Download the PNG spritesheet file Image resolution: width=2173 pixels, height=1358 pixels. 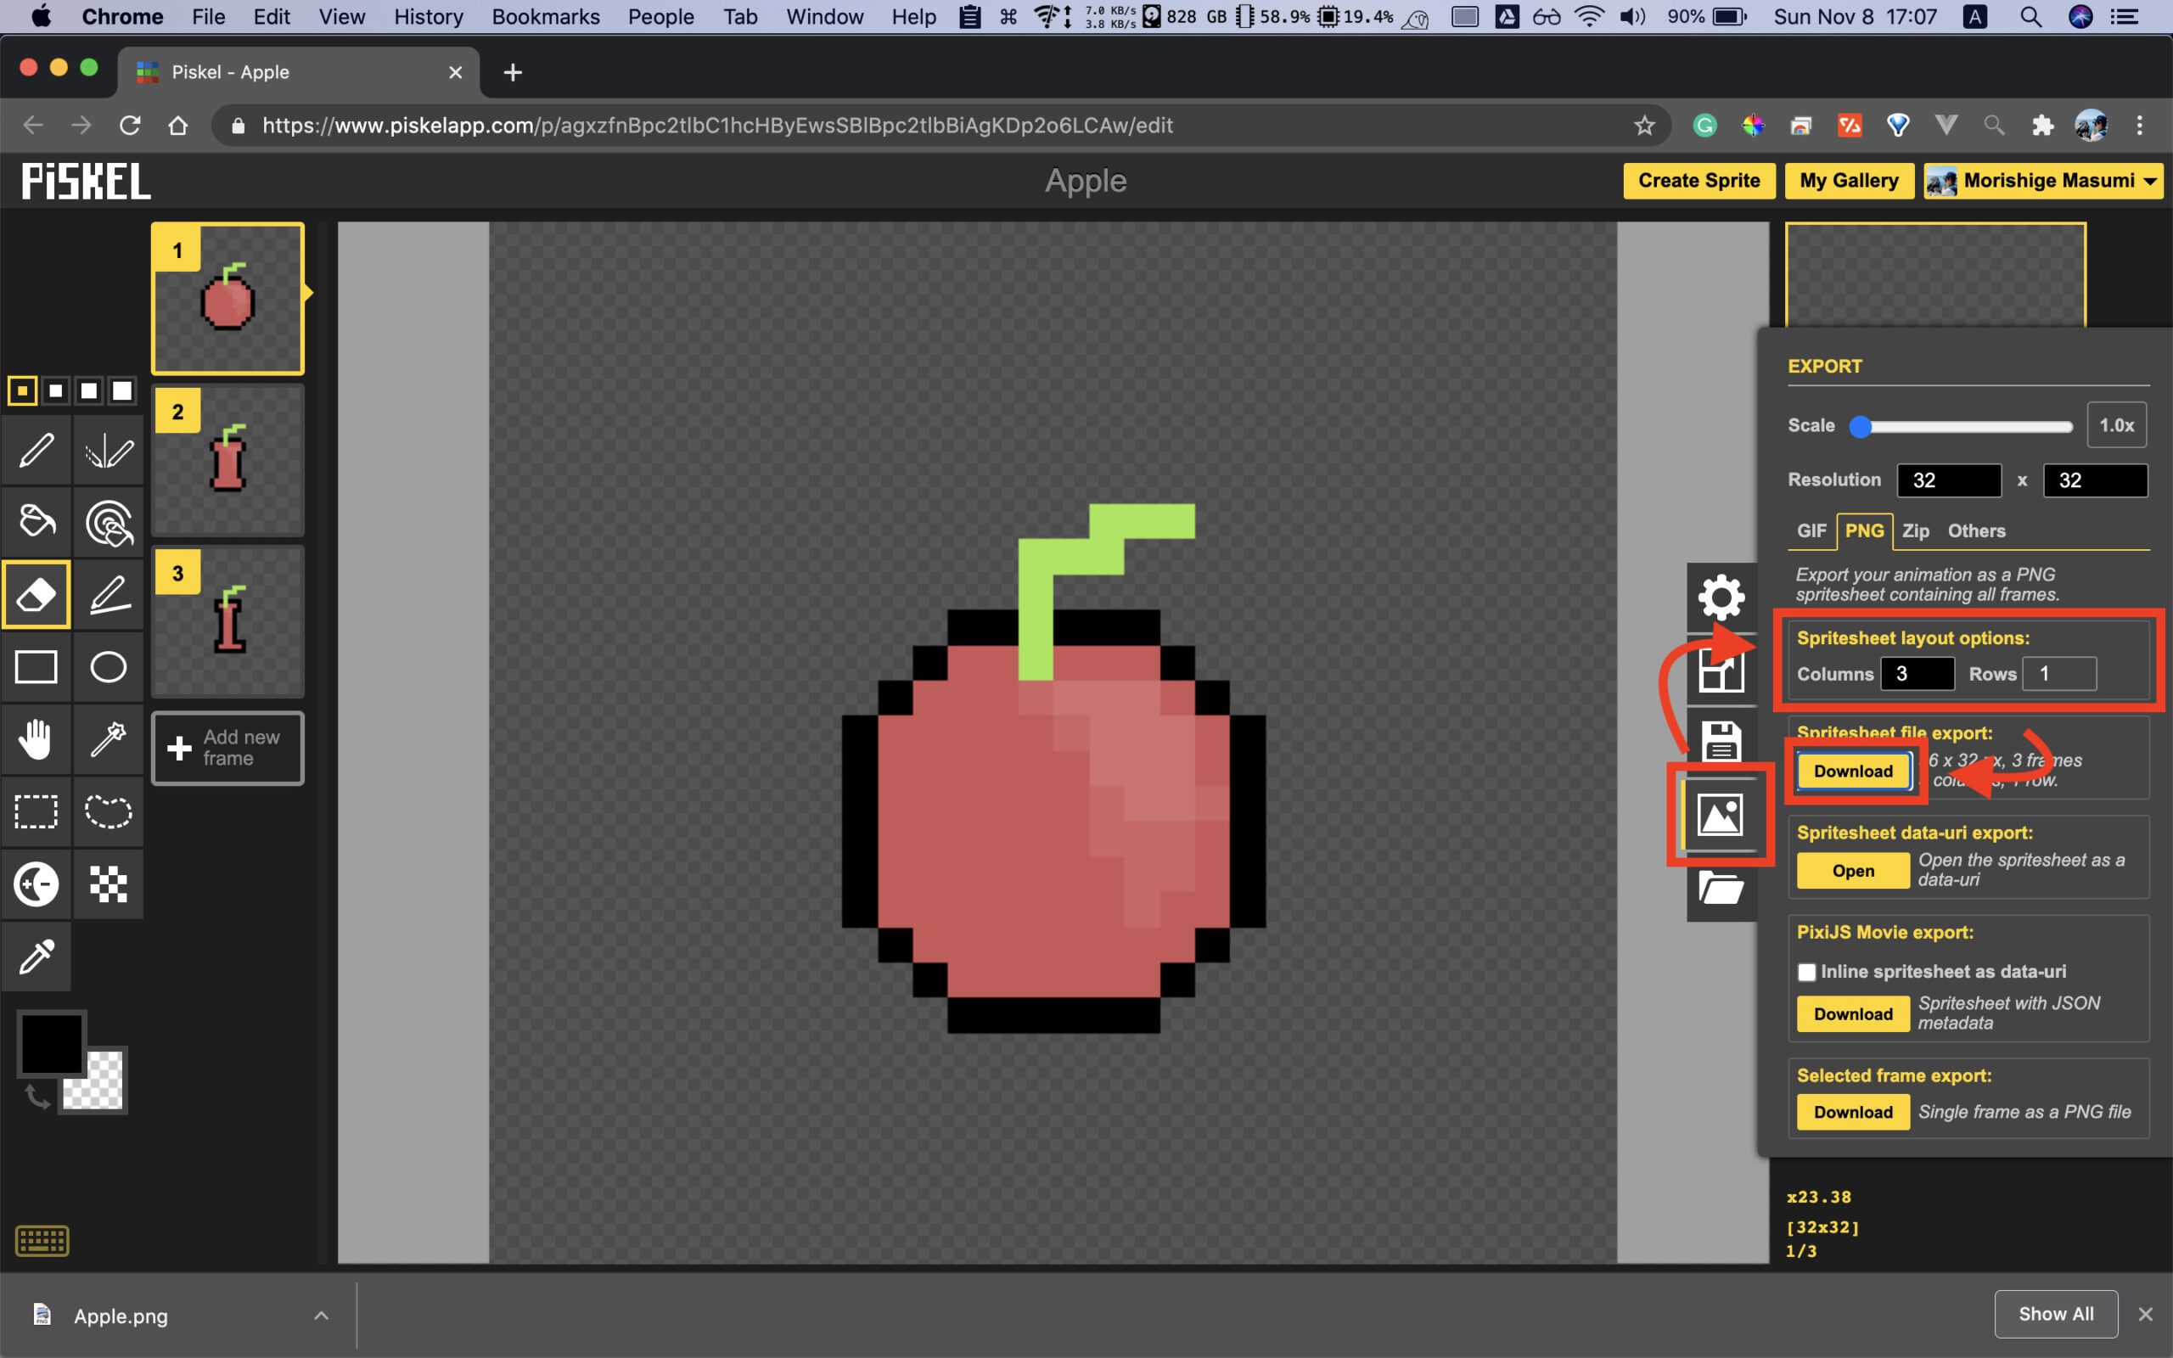1850,770
